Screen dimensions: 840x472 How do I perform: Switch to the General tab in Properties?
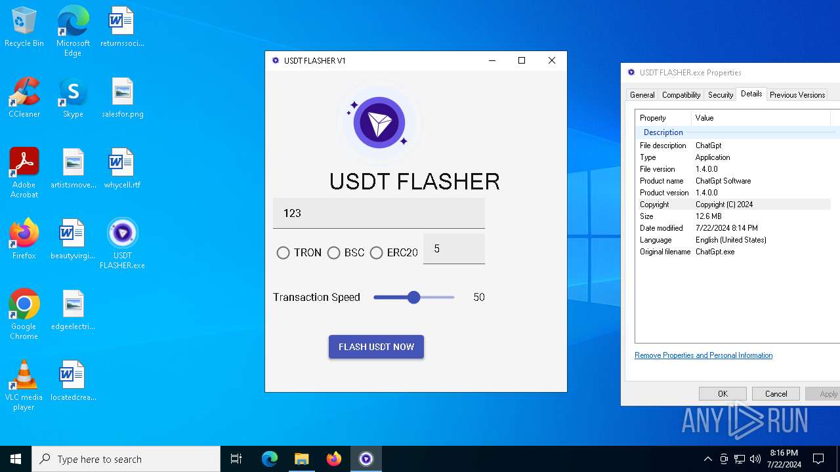(642, 95)
